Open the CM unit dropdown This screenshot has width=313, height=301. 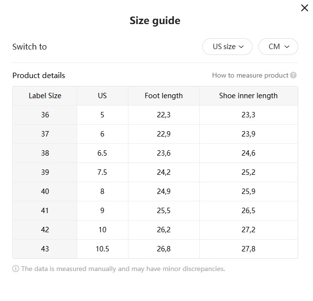click(278, 47)
